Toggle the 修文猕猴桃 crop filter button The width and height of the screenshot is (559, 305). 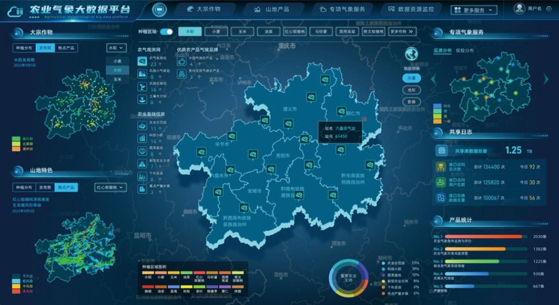373,31
